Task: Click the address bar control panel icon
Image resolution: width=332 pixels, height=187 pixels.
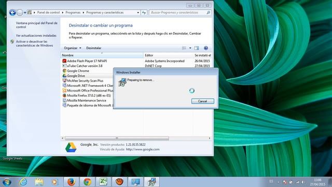Action: (x=30, y=12)
